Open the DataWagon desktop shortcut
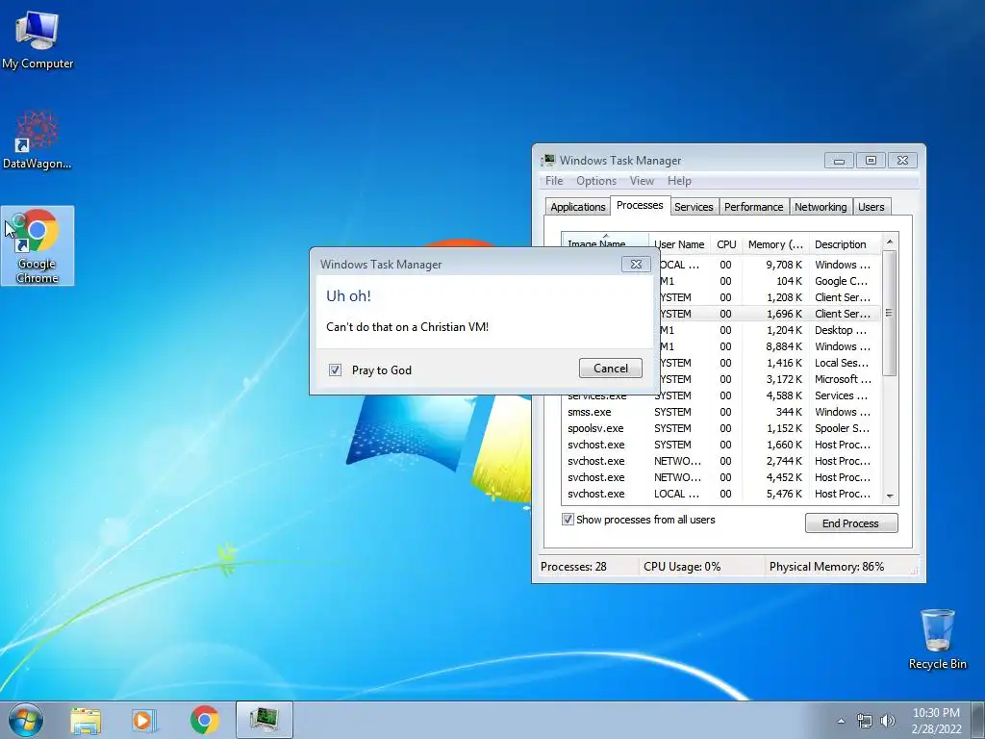This screenshot has width=985, height=739. click(38, 140)
